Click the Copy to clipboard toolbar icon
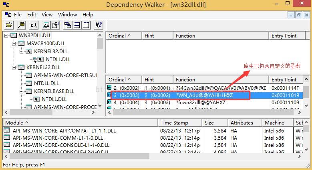This screenshot has width=312, height=170. pos(21,25)
